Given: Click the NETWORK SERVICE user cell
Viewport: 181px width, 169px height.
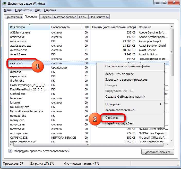Looking at the screenshot, I should (64, 138).
